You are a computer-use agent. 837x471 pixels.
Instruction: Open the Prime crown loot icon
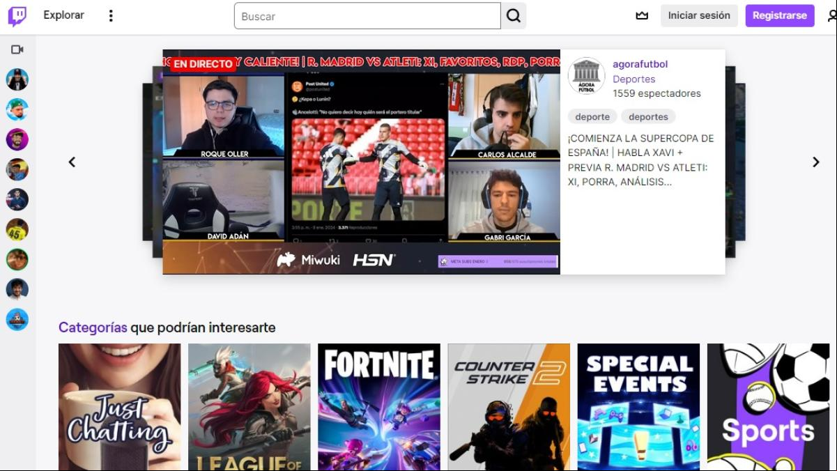(x=642, y=15)
